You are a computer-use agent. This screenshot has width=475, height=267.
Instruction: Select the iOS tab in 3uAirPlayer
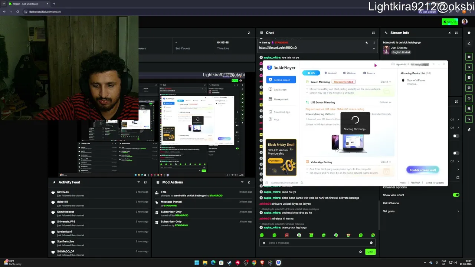(311, 73)
